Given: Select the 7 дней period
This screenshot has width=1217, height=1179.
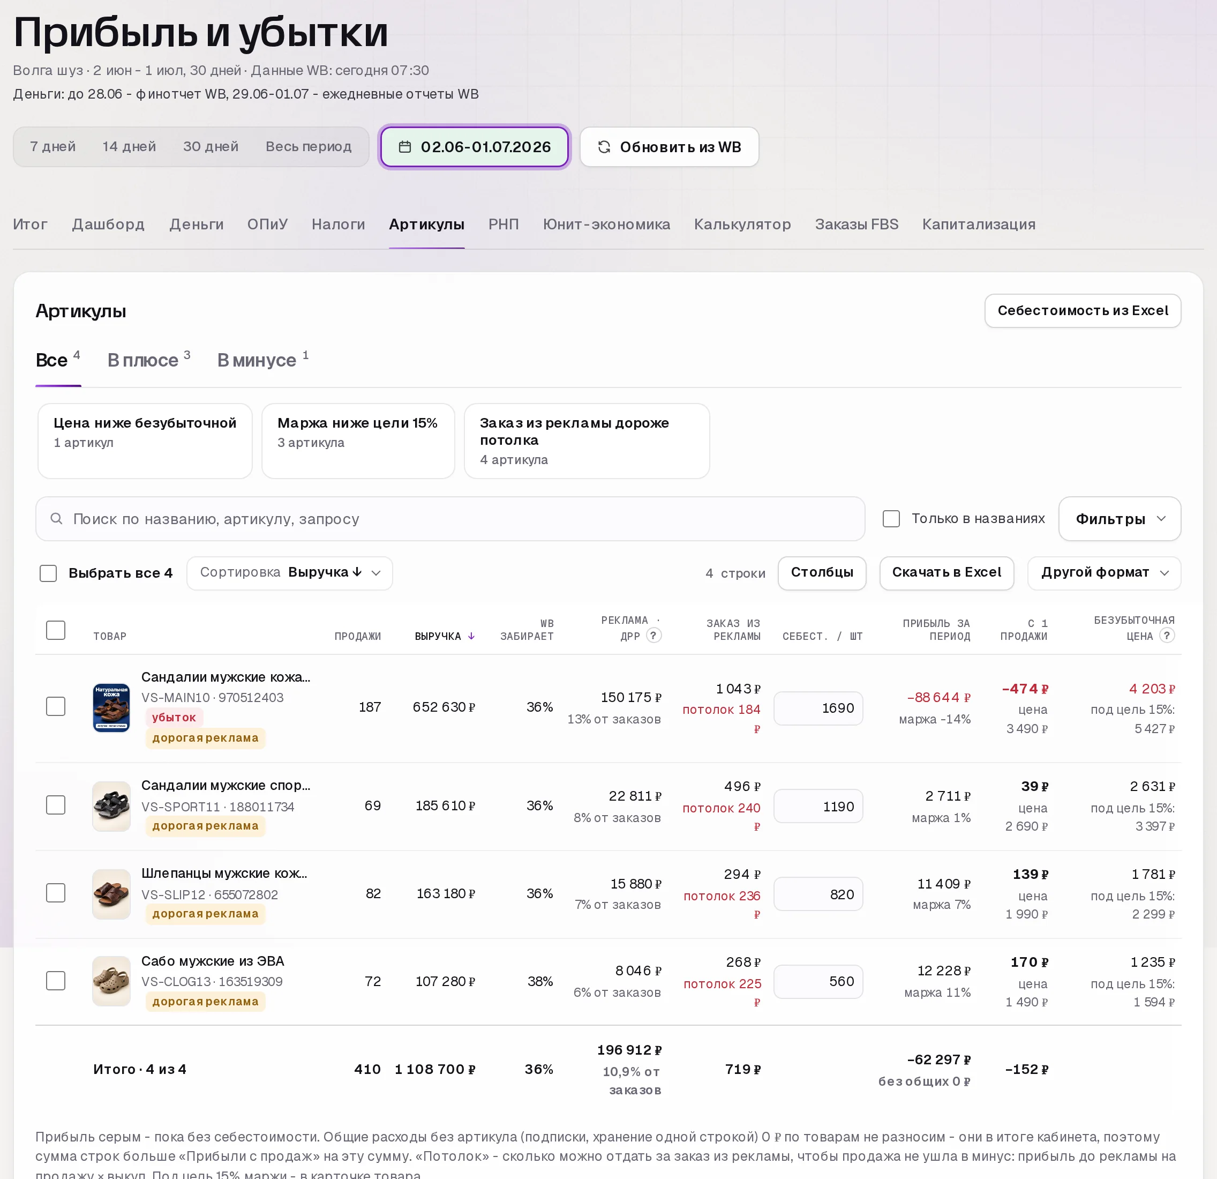Looking at the screenshot, I should 53,147.
